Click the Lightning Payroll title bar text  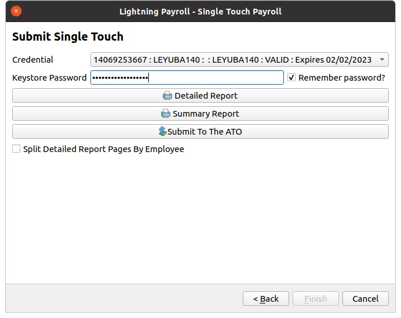200,12
